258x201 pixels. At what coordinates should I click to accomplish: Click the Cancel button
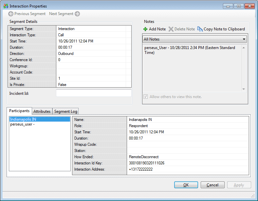click(212, 185)
